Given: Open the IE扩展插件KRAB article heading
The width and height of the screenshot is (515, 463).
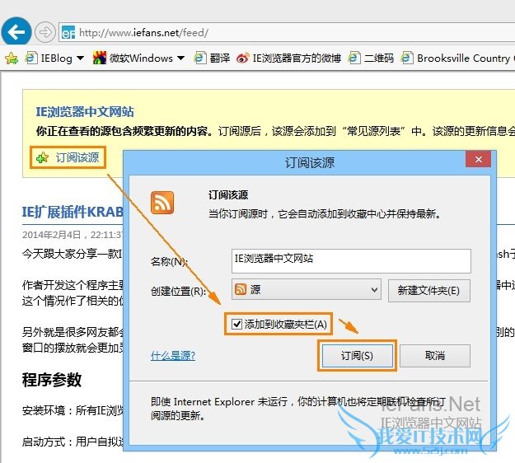Looking at the screenshot, I should (73, 212).
